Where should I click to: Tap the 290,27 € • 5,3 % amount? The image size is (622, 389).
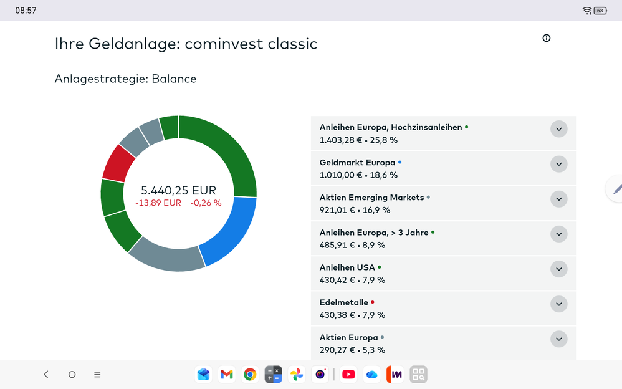352,350
